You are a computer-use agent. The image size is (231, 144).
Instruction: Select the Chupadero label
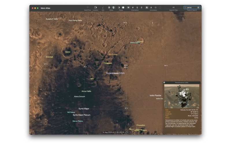(141, 125)
